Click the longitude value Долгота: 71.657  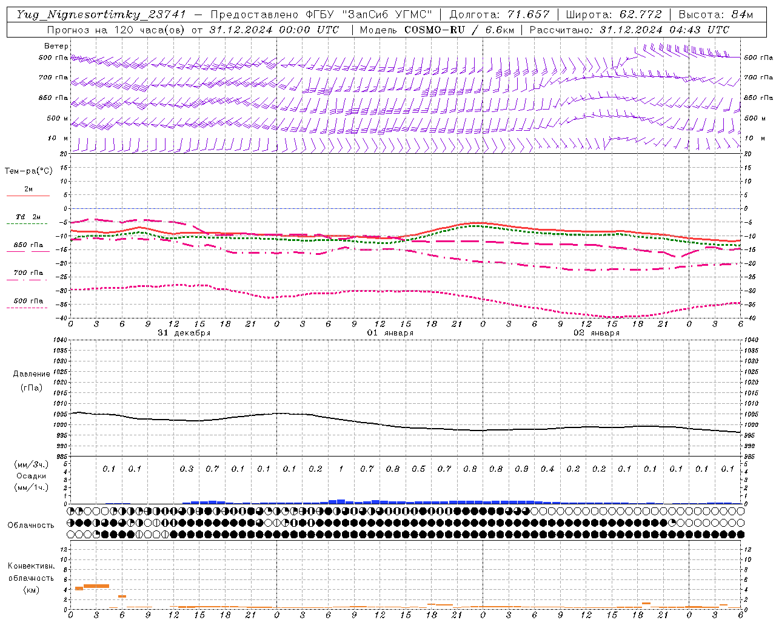click(500, 15)
